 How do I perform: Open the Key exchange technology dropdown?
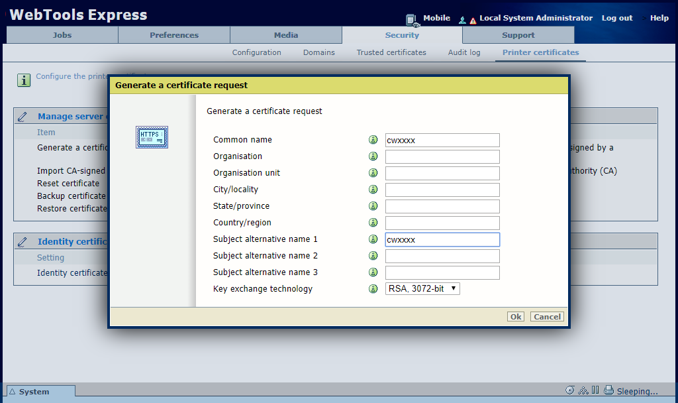[422, 289]
